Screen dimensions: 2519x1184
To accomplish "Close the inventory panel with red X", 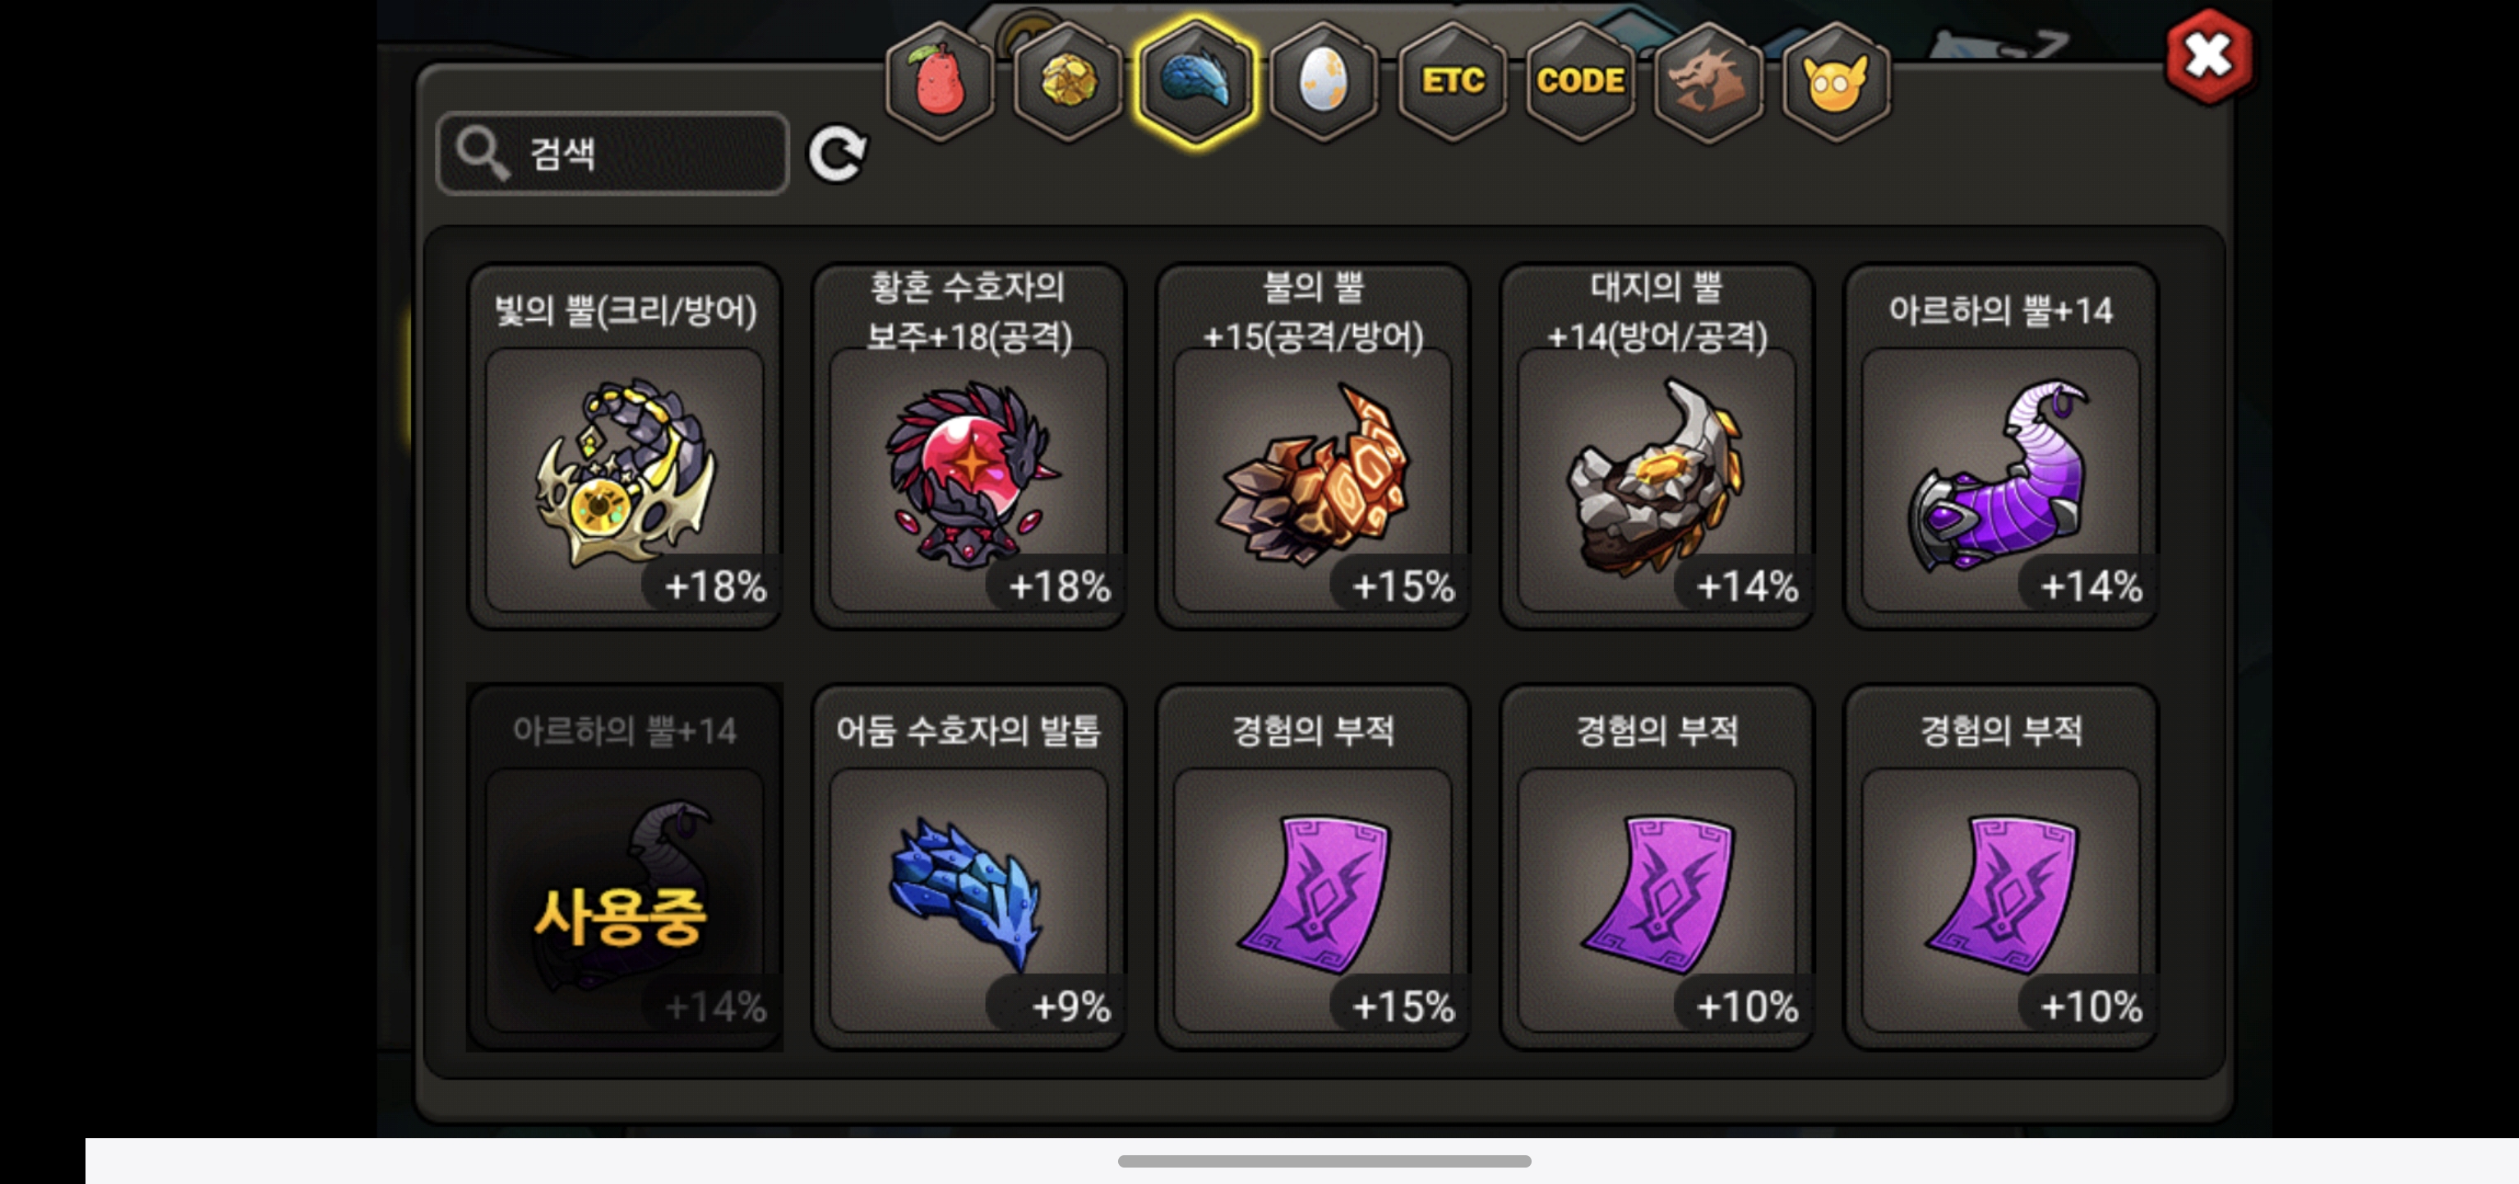I will 2209,56.
